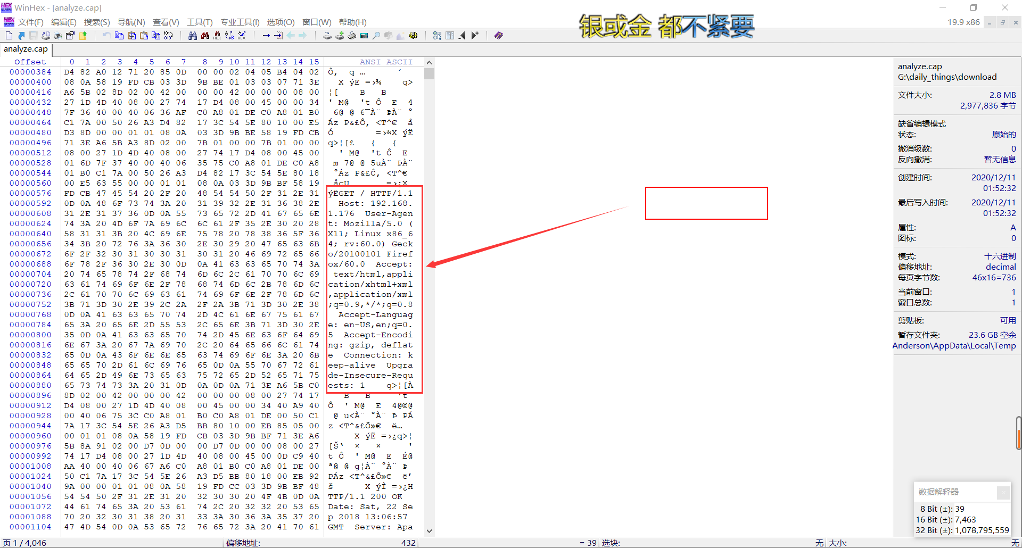Screen dimensions: 1022x548
Task: Click the Back navigation arrow icon
Action: [x=291, y=36]
